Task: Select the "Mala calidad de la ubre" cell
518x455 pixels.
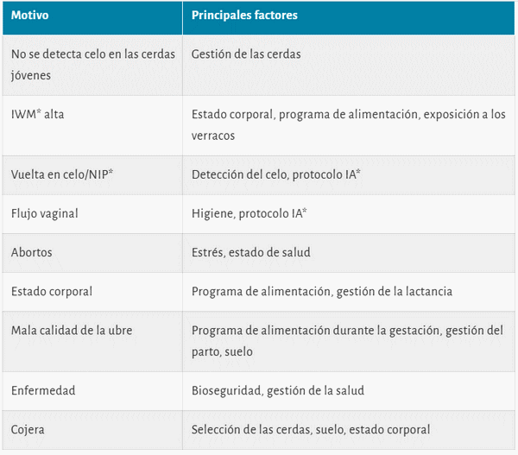Action: [x=72, y=331]
